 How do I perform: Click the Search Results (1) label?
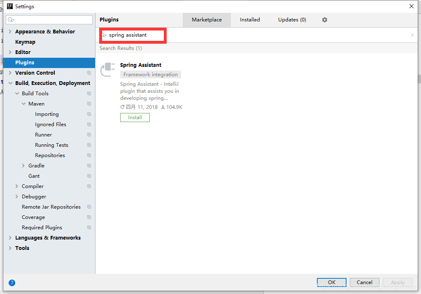tap(121, 48)
